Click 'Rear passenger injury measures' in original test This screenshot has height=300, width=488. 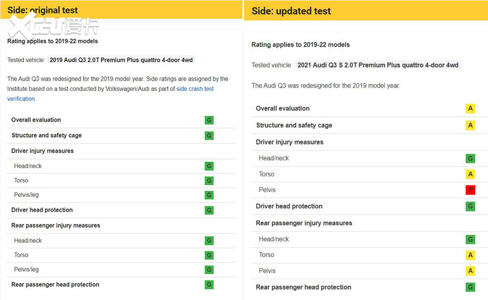[x=56, y=226]
